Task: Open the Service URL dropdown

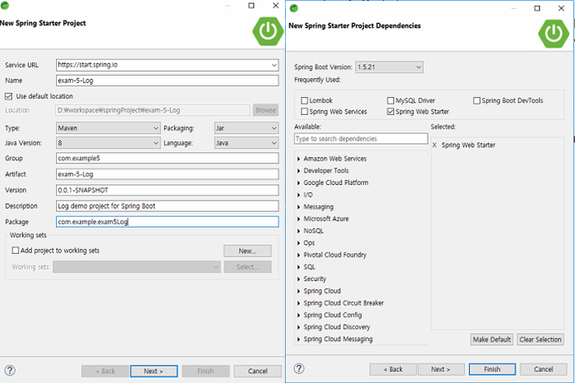Action: pyautogui.click(x=274, y=65)
